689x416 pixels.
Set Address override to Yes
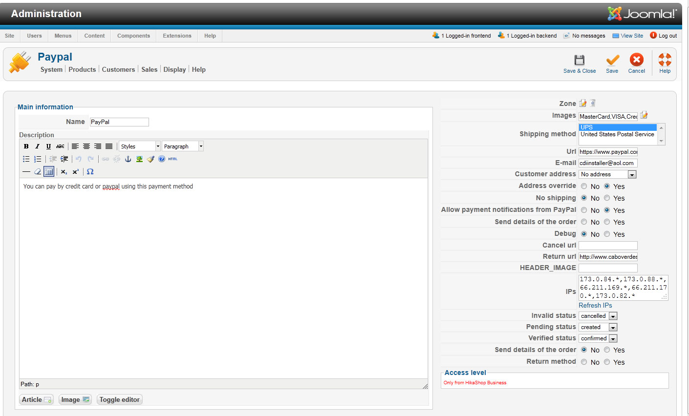pos(607,187)
